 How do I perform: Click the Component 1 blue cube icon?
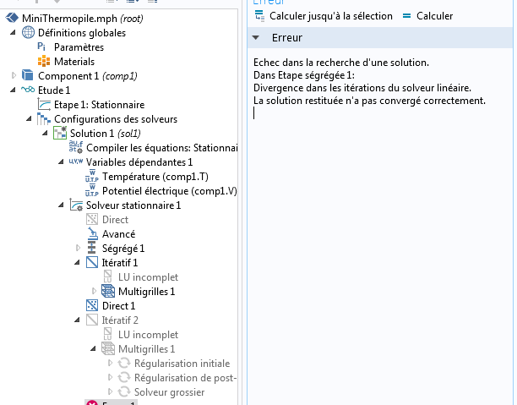click(28, 76)
